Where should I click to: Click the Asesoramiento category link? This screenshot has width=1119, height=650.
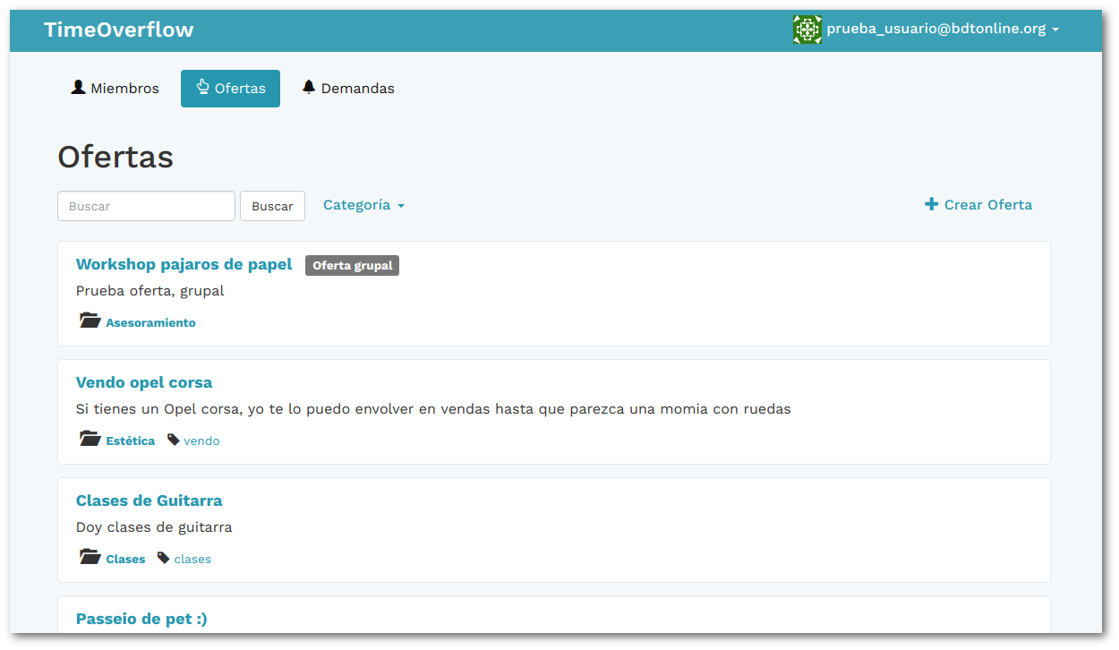coord(150,322)
